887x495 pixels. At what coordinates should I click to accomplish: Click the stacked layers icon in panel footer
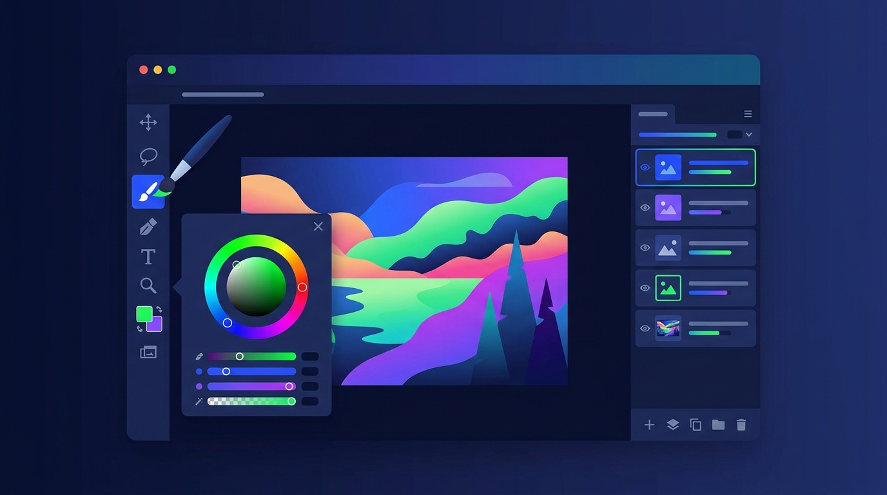(x=673, y=425)
